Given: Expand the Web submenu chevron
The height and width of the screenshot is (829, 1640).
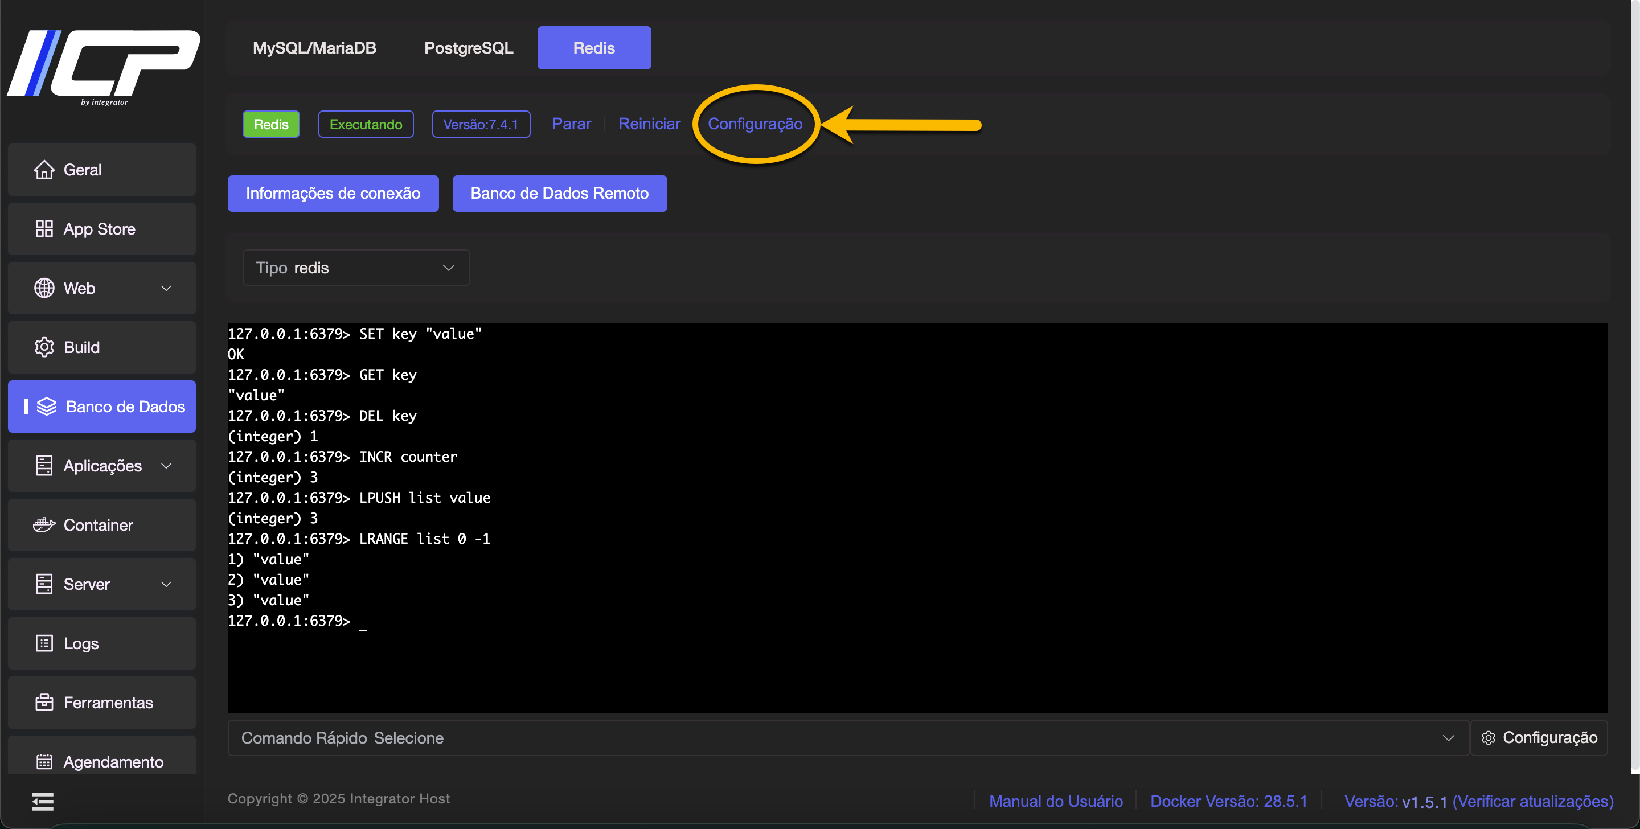Looking at the screenshot, I should pos(166,289).
